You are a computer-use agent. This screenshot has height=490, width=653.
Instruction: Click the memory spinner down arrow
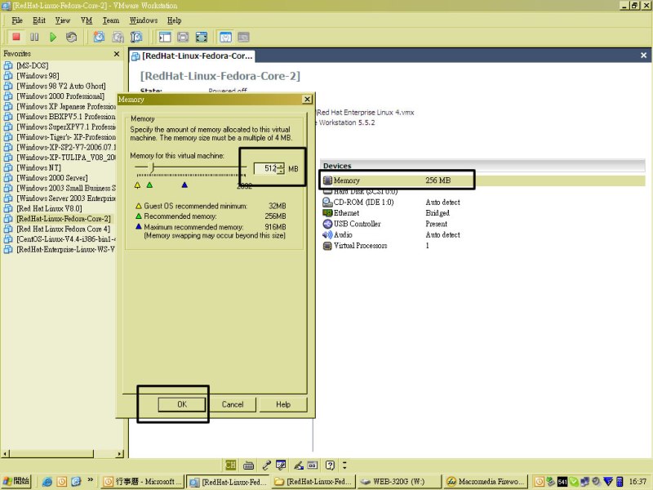[x=281, y=171]
